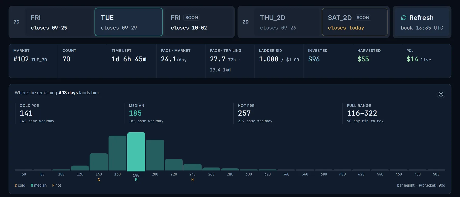Screen dimensions: 460x197
Task: Open the help question-mark icon
Action: click(x=441, y=94)
